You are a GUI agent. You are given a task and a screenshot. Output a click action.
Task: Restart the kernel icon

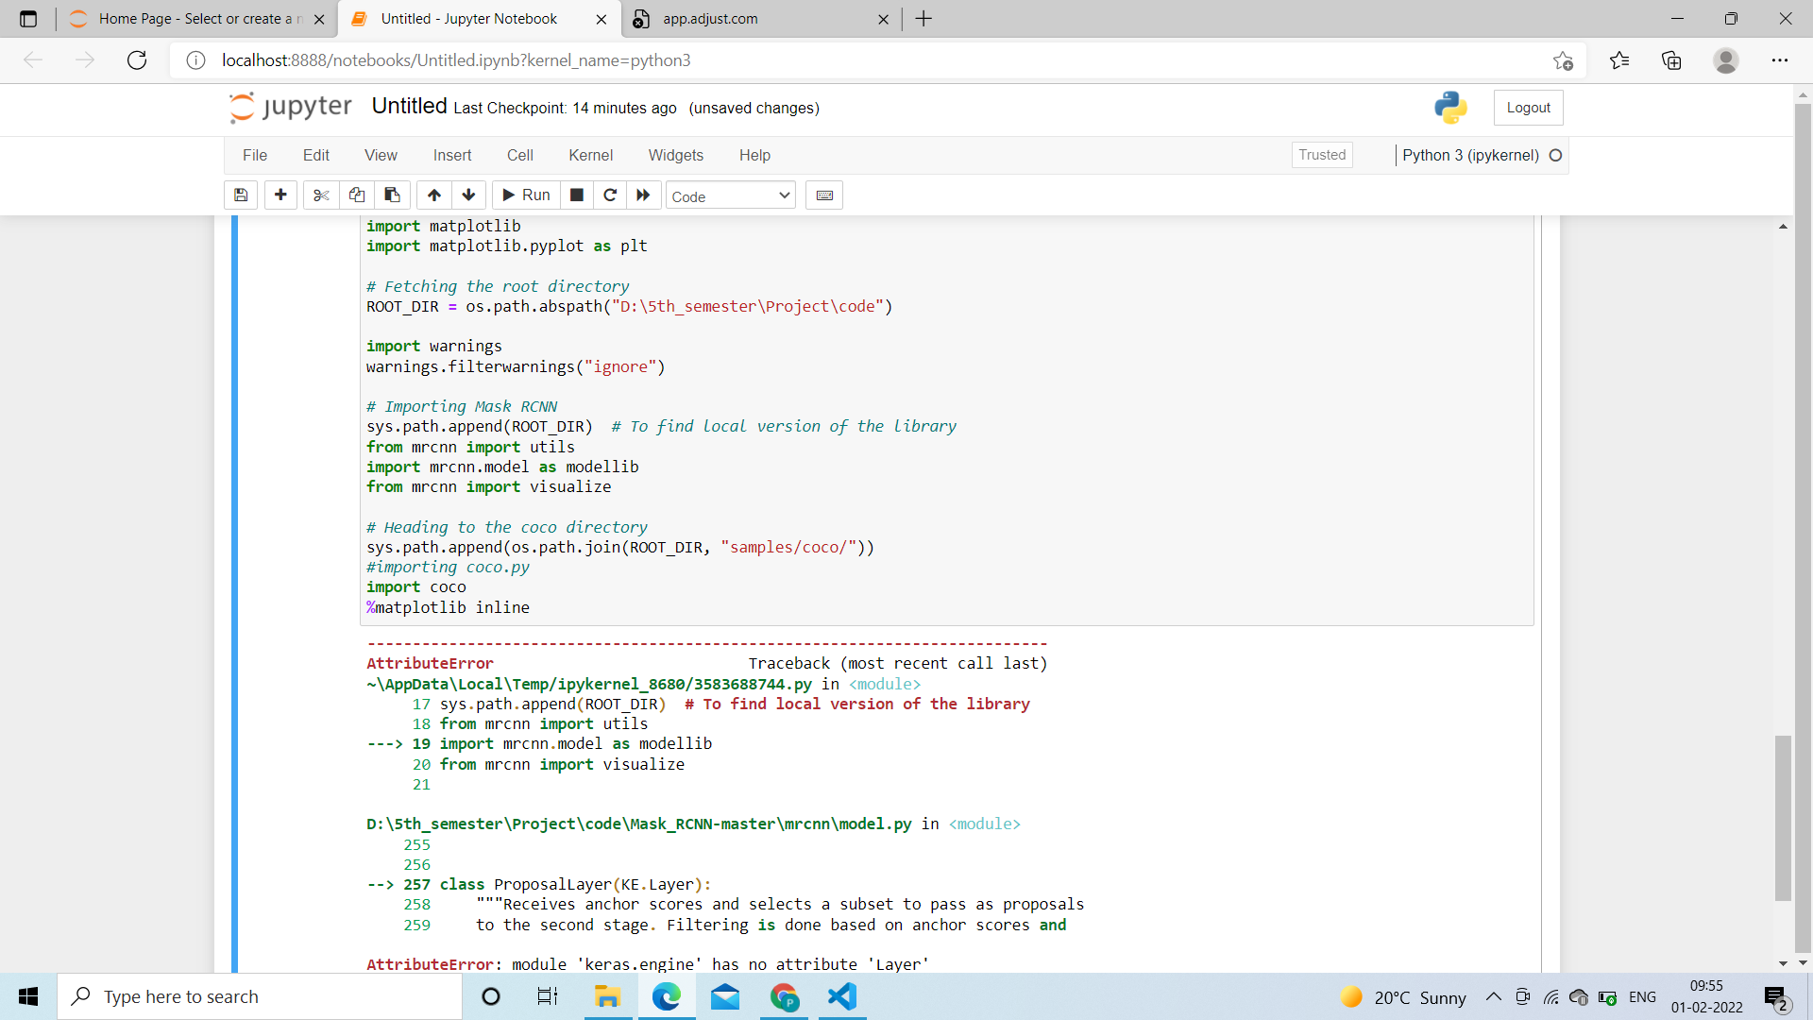pos(610,195)
